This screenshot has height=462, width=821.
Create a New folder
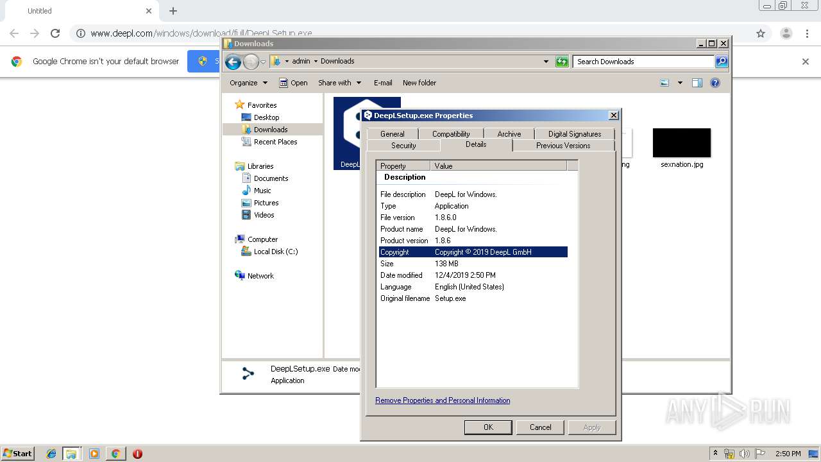[x=419, y=83]
